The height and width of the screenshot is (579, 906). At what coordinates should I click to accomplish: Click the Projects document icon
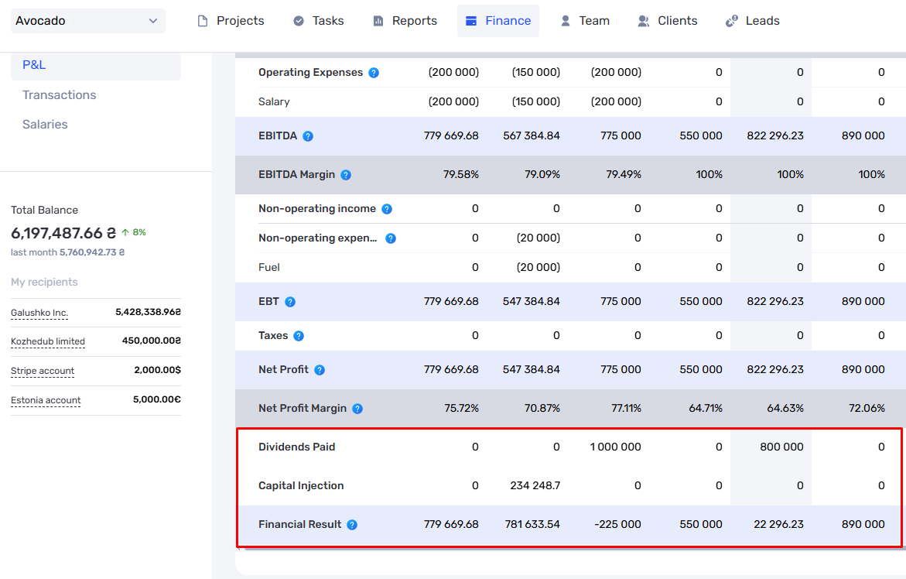pyautogui.click(x=202, y=21)
